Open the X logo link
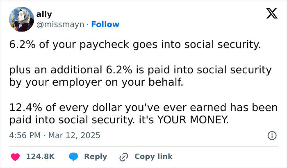Viewport: 287px width, 168px height. (x=272, y=14)
